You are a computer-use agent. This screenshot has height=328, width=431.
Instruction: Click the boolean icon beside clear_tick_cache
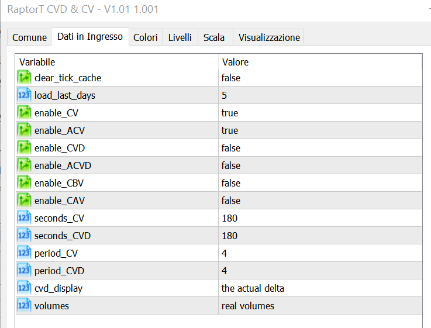pyautogui.click(x=24, y=78)
